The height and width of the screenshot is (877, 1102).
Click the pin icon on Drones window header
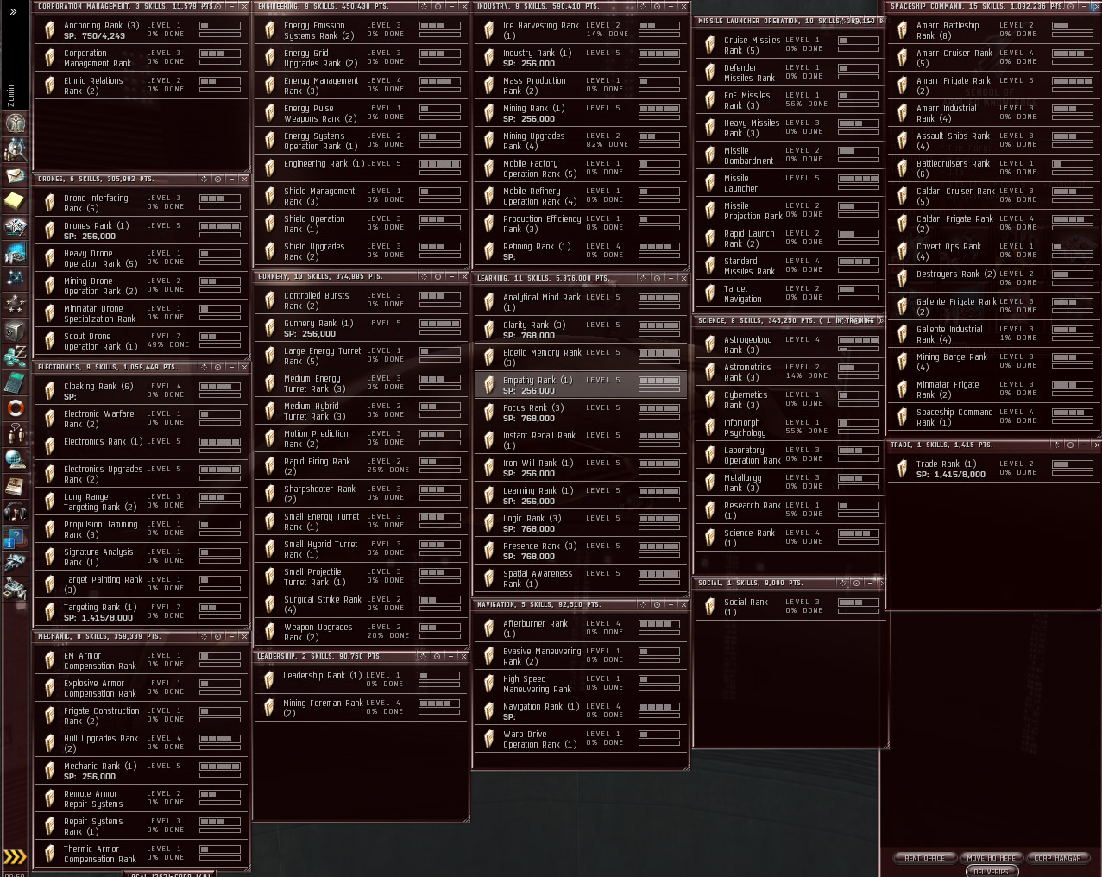pos(204,179)
